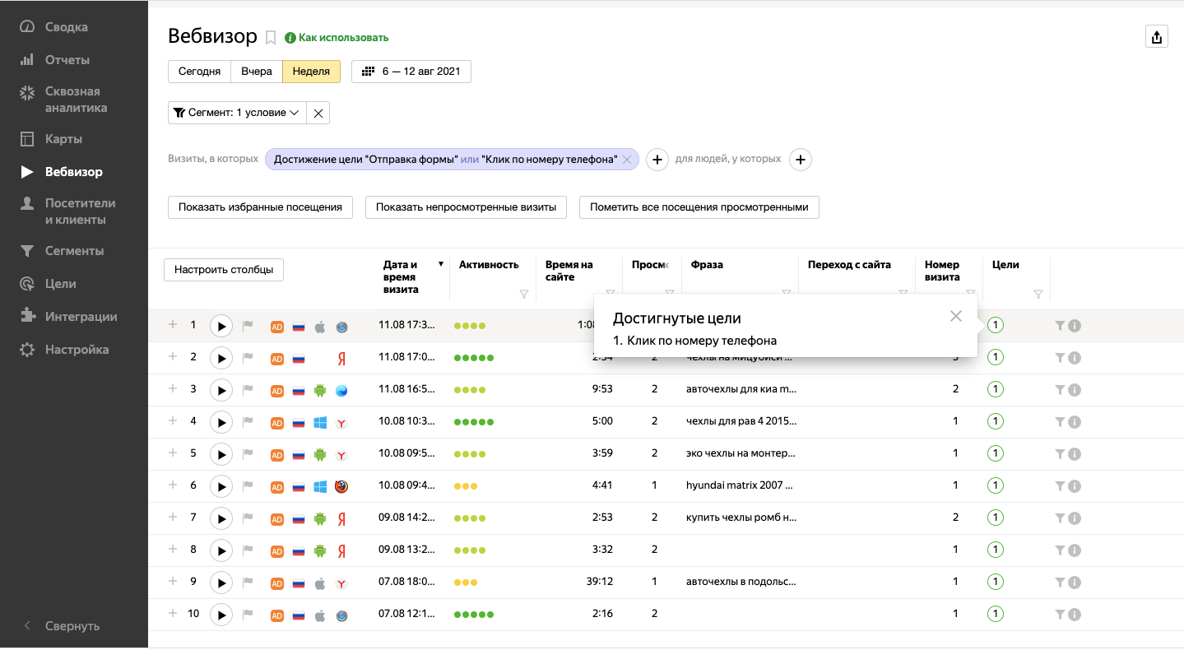Image resolution: width=1184 pixels, height=650 pixels.
Task: Click filter icon for visit row 6
Action: coord(1060,486)
